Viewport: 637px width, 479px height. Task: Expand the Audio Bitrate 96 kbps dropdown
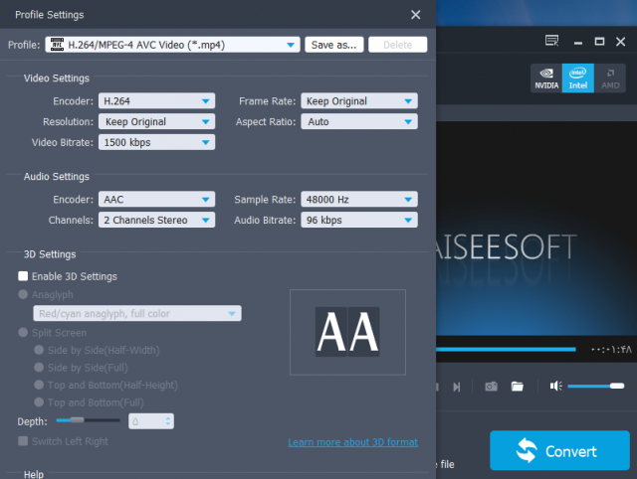point(359,220)
